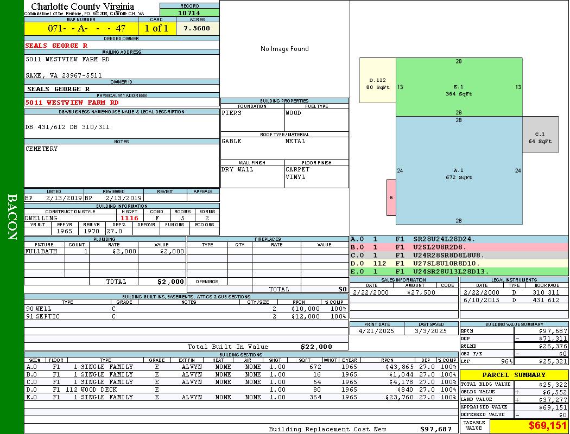Viewport: 570px width, 434px height.
Task: Click building summary DEP value $71,311
Action: 553,339
